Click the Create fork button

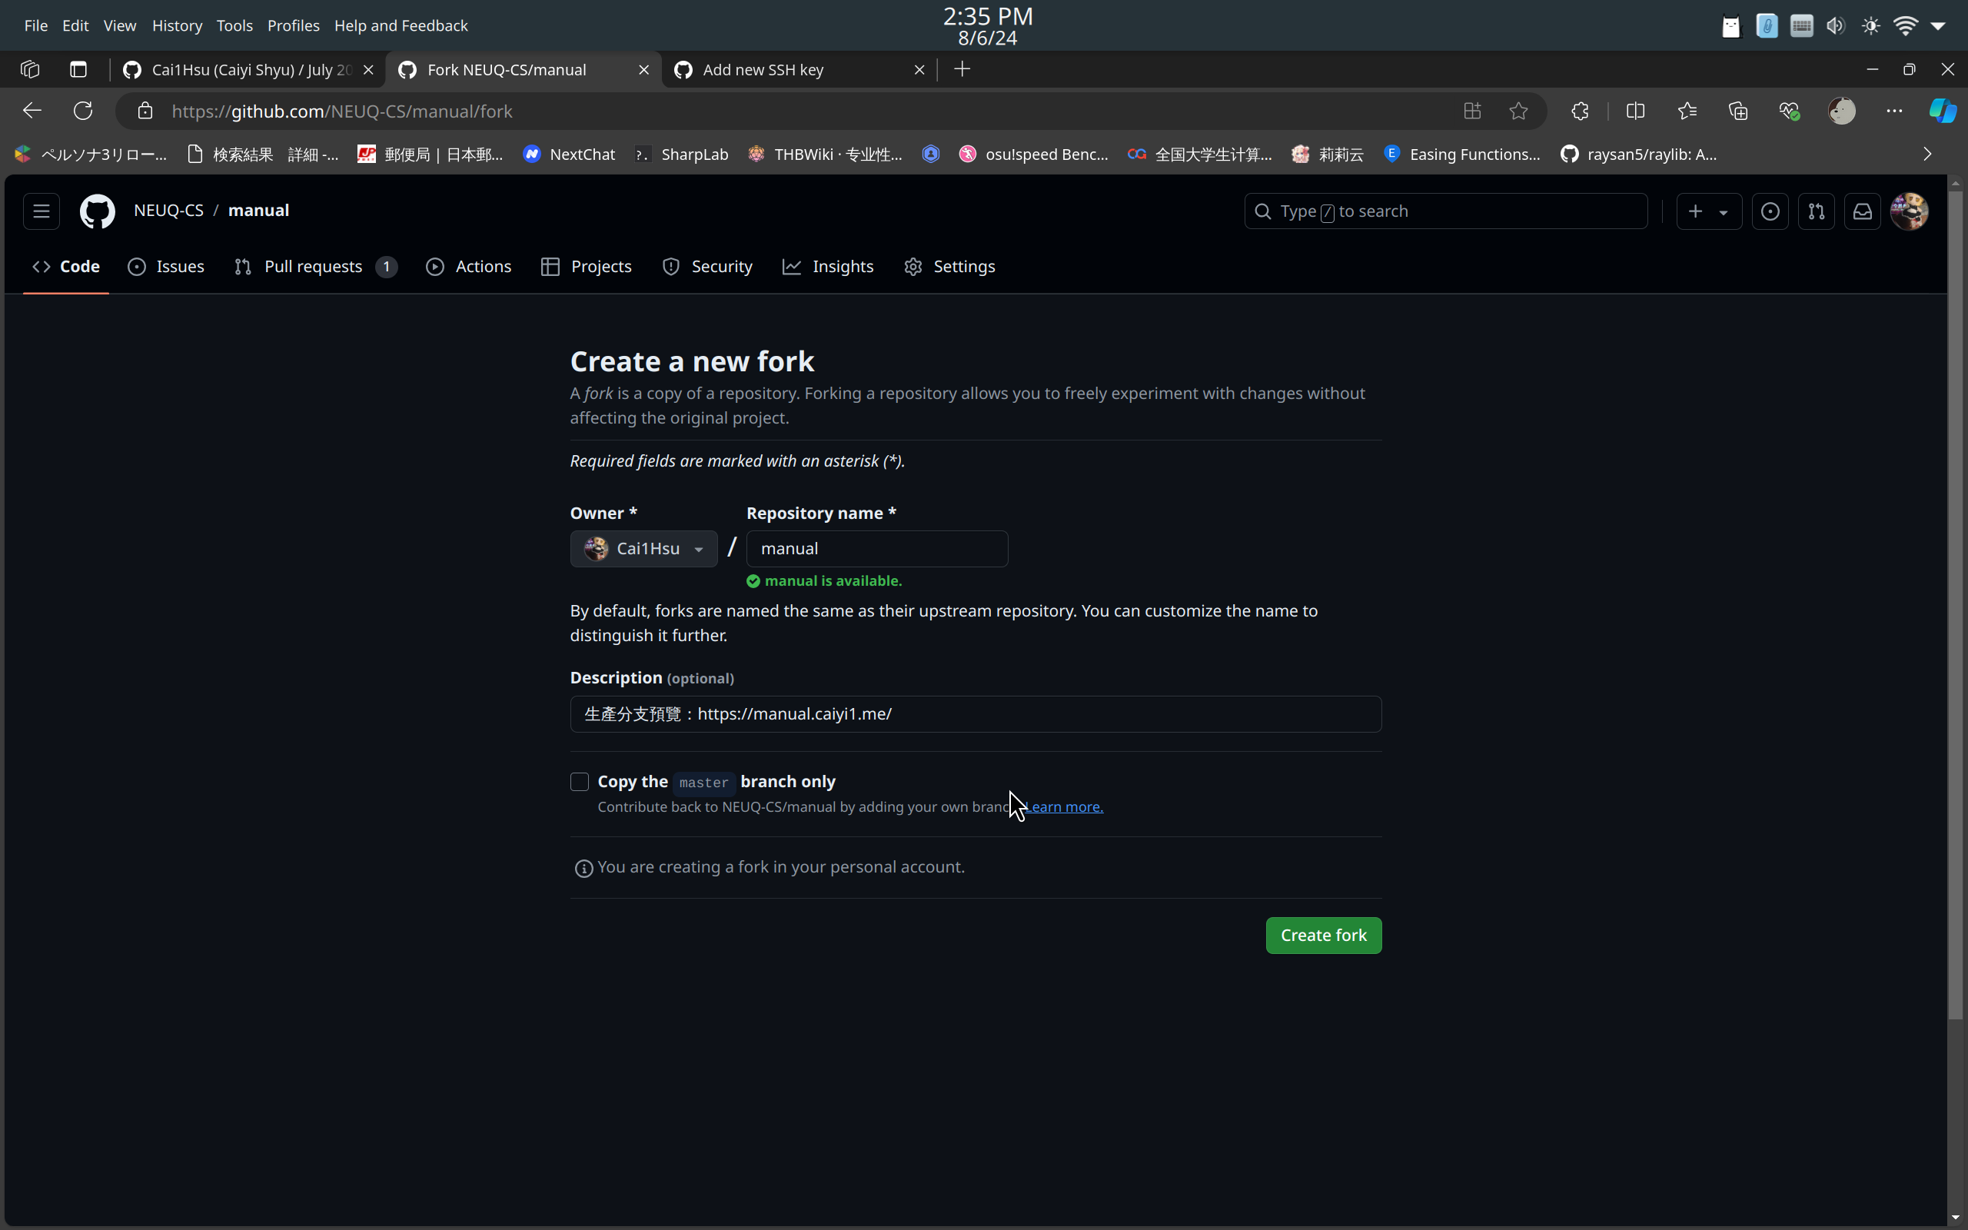click(x=1323, y=936)
